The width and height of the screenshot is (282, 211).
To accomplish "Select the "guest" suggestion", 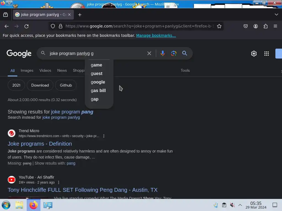I will pyautogui.click(x=99, y=74).
